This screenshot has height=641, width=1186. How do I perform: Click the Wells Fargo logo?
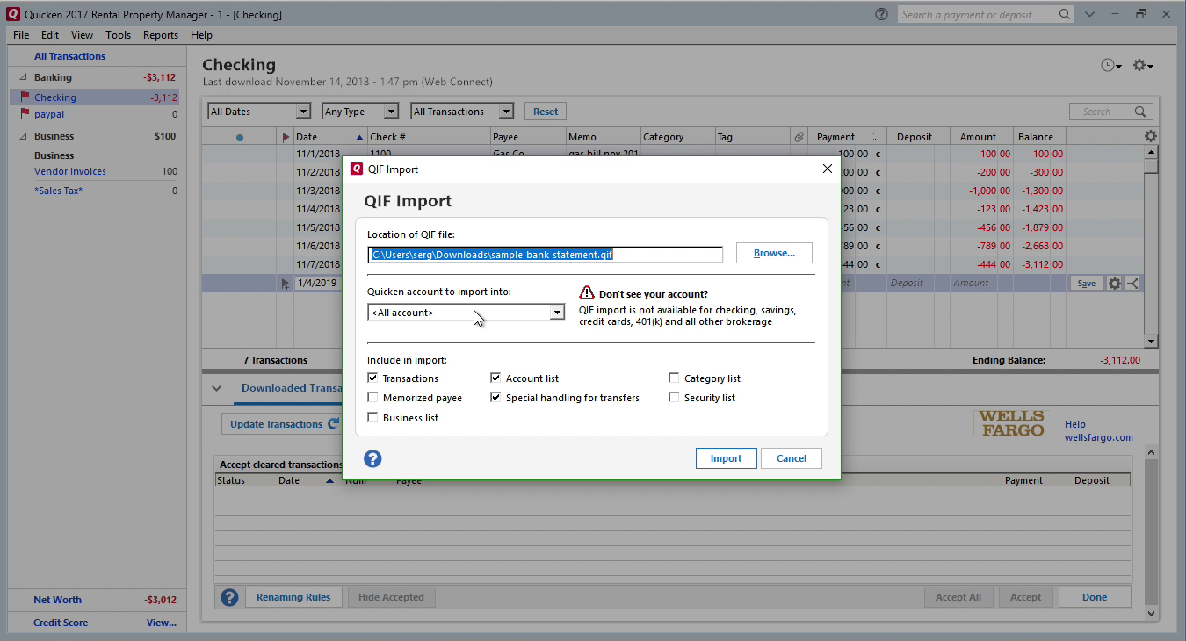click(1011, 424)
